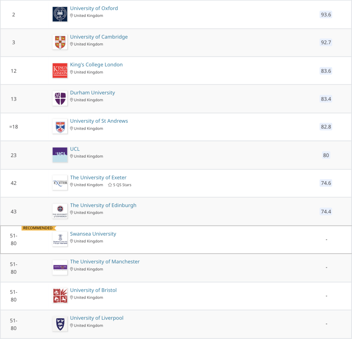
Task: Open the University of Oxford link
Action: (x=94, y=8)
